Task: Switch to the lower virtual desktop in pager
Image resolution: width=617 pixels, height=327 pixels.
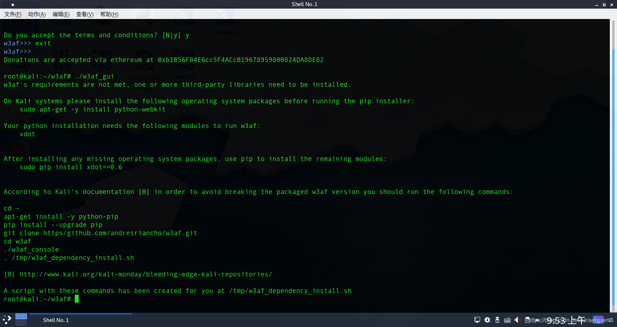Action: (21, 323)
